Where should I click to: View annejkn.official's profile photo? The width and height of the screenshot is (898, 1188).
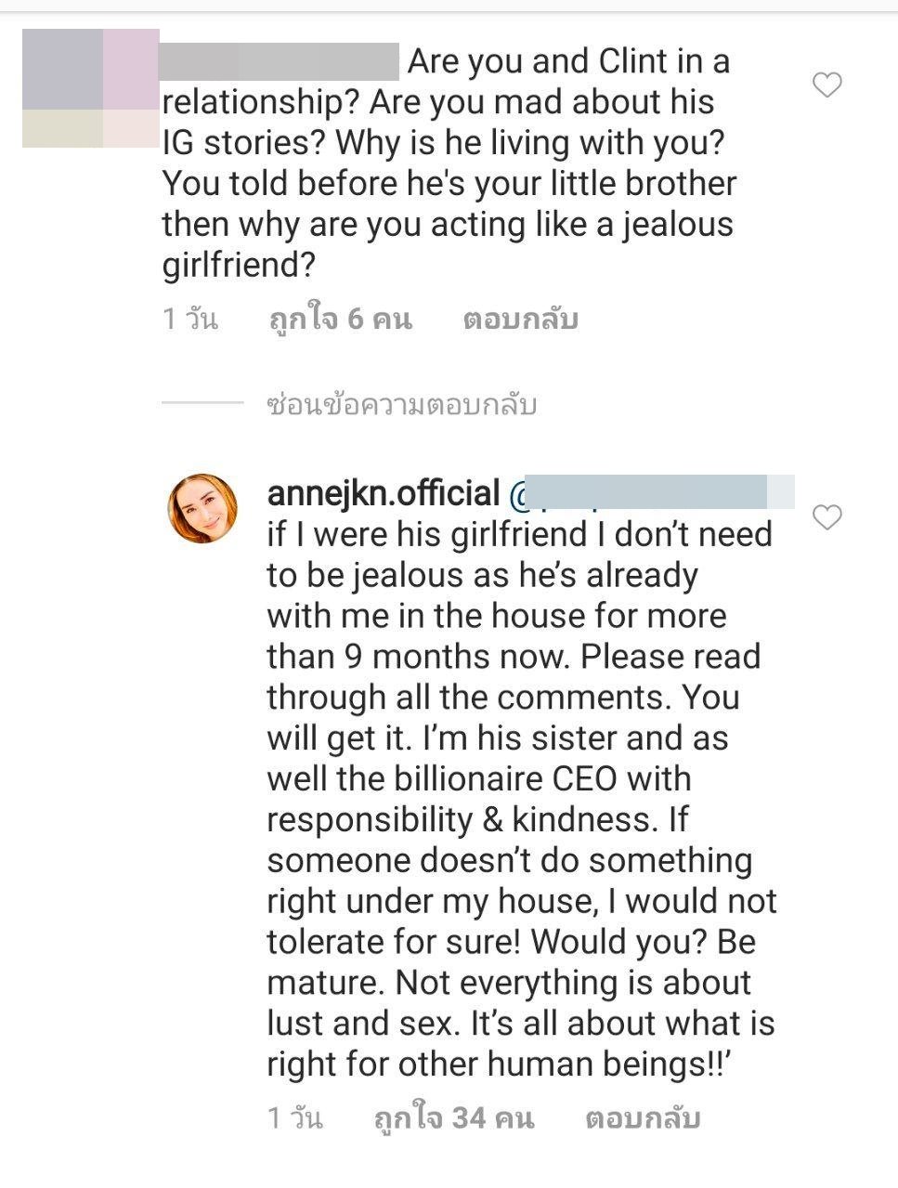click(202, 508)
